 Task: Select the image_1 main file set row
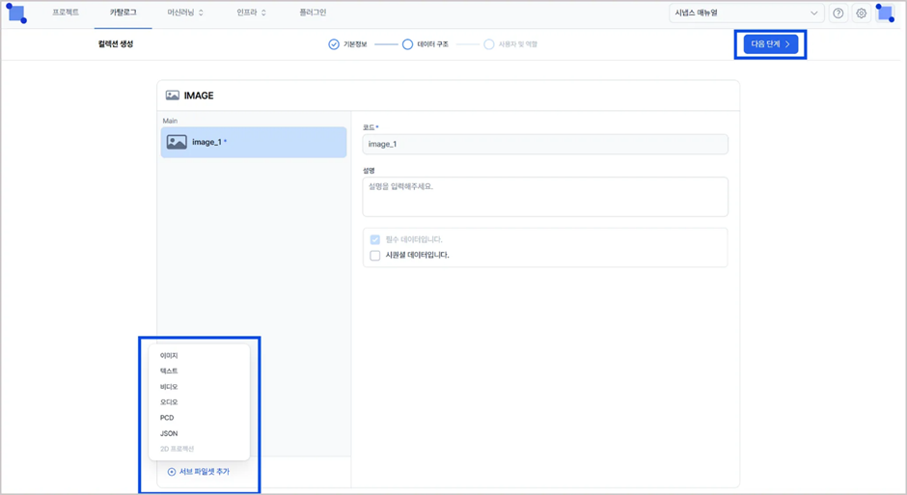[x=254, y=142]
